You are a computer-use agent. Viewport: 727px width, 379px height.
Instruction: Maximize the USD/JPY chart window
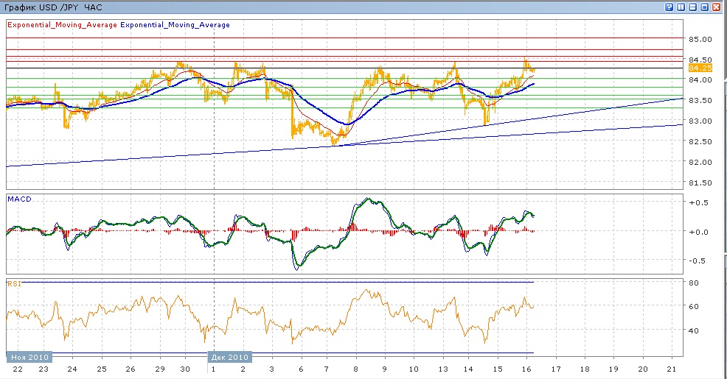point(704,7)
